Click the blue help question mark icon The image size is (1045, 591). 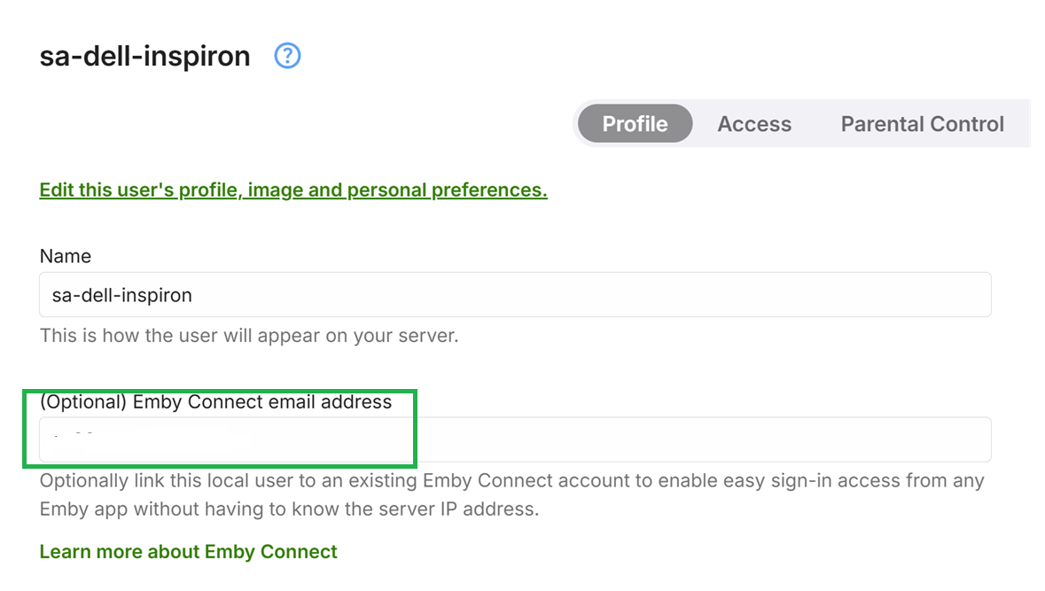click(287, 57)
